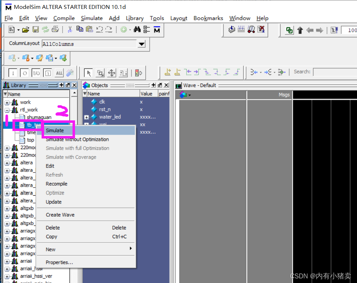This screenshot has width=357, height=283.
Task: Select shumaquan module in Library
Action: tap(39, 117)
